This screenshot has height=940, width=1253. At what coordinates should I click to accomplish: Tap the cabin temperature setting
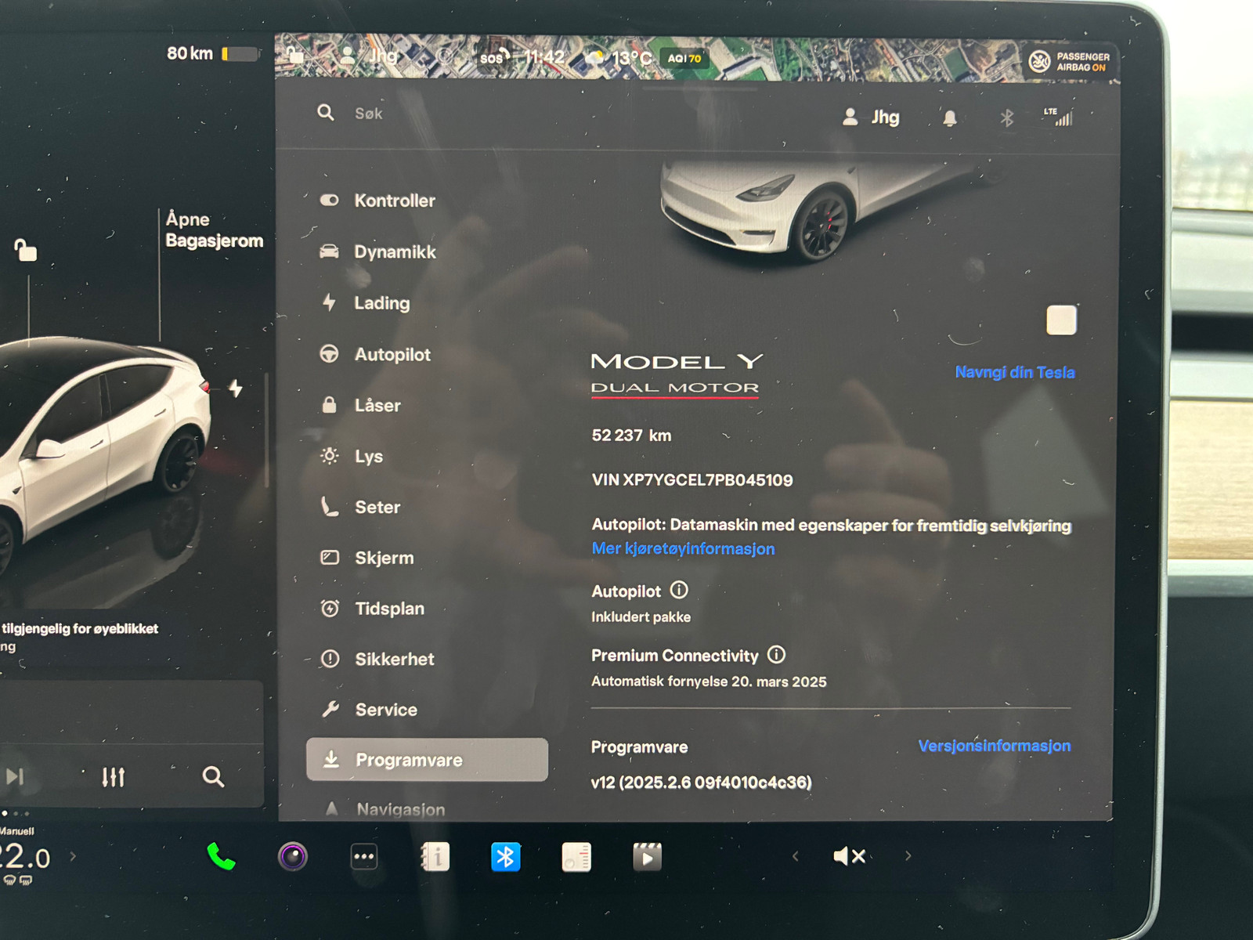pos(25,858)
